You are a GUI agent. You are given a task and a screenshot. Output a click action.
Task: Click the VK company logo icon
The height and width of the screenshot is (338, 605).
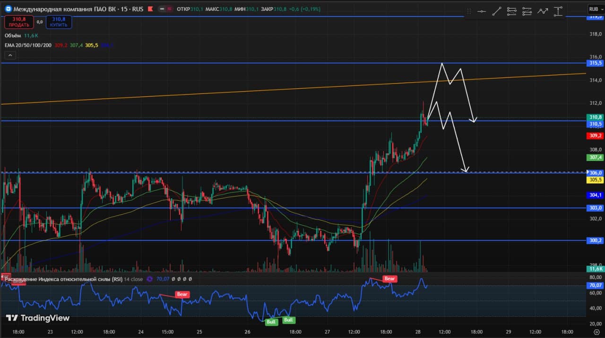point(8,9)
